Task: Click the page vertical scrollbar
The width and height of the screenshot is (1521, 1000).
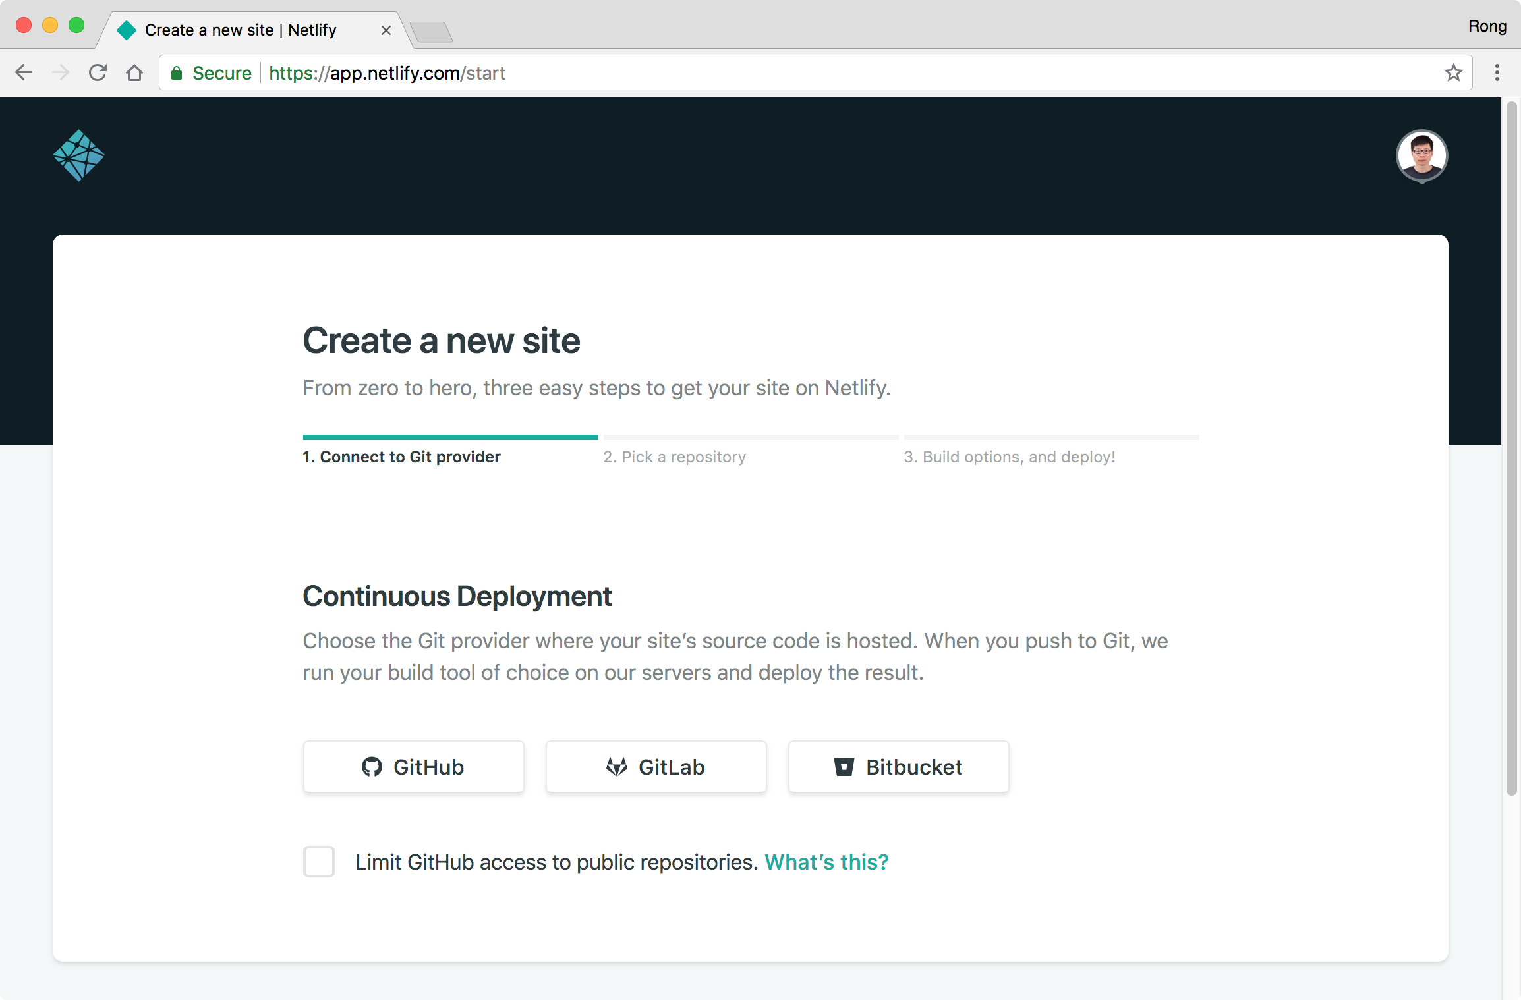Action: (x=1512, y=448)
